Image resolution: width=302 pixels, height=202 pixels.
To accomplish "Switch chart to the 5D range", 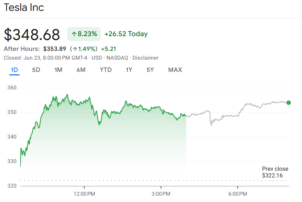I will point(36,70).
